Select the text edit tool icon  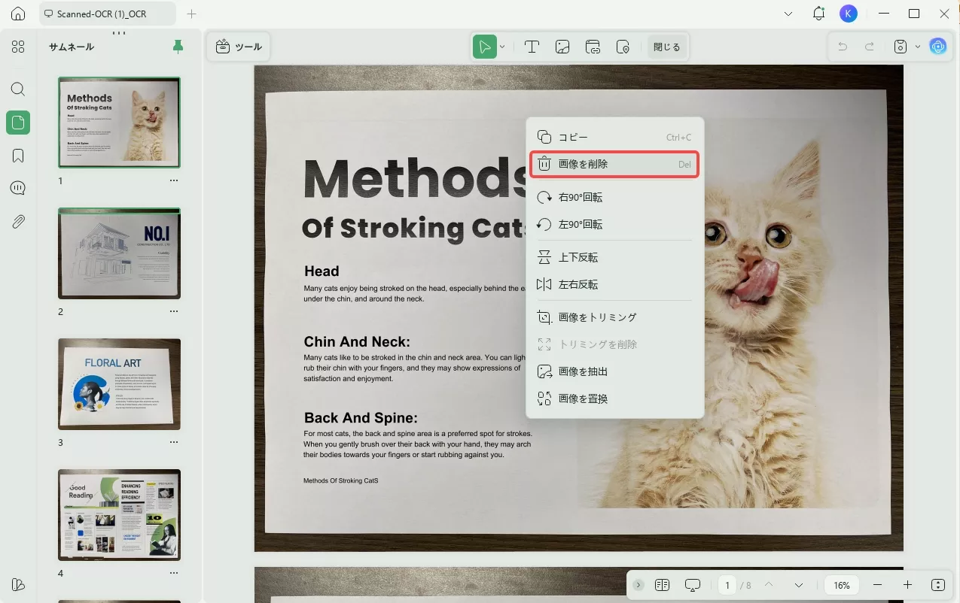(532, 47)
